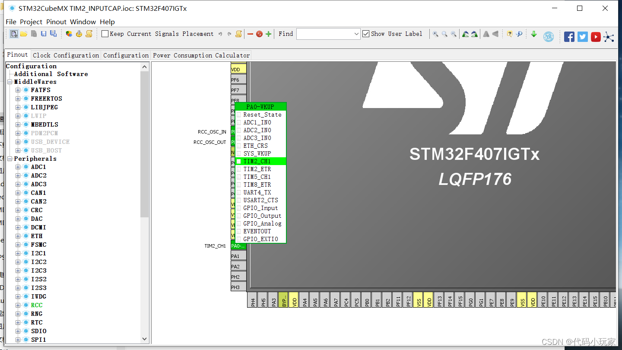Click the Generate Report icon
The image size is (622, 350).
[69, 34]
